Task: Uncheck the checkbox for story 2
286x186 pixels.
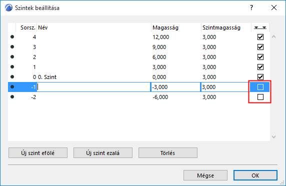Action: point(260,57)
